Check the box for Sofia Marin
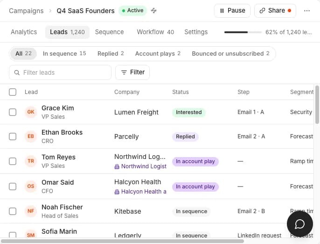This screenshot has height=244, width=320. tap(13, 235)
